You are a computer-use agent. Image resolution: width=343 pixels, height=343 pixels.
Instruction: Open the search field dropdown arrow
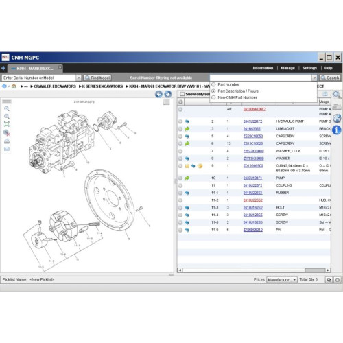click(314, 78)
